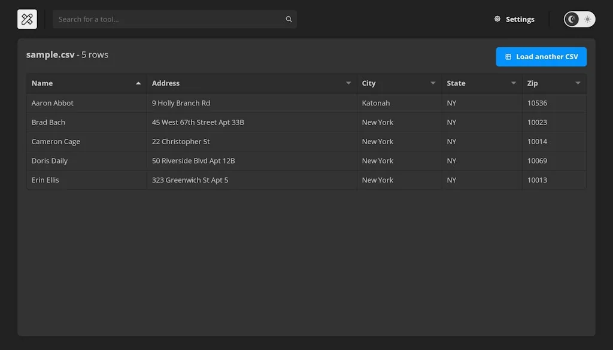Click New York in Brad Bach's row
Screen dimensions: 613x350
point(399,122)
